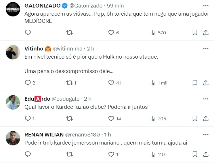The height and width of the screenshot is (163, 214).
Task: Bookmark RENAN WILIAN's tweet
Action: 195,154
